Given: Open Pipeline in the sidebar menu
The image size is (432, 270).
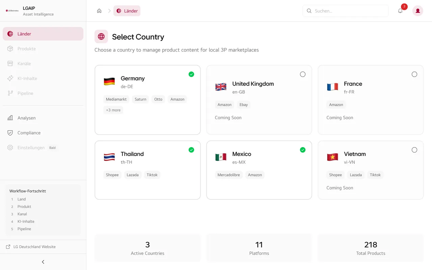Looking at the screenshot, I should click(43, 93).
